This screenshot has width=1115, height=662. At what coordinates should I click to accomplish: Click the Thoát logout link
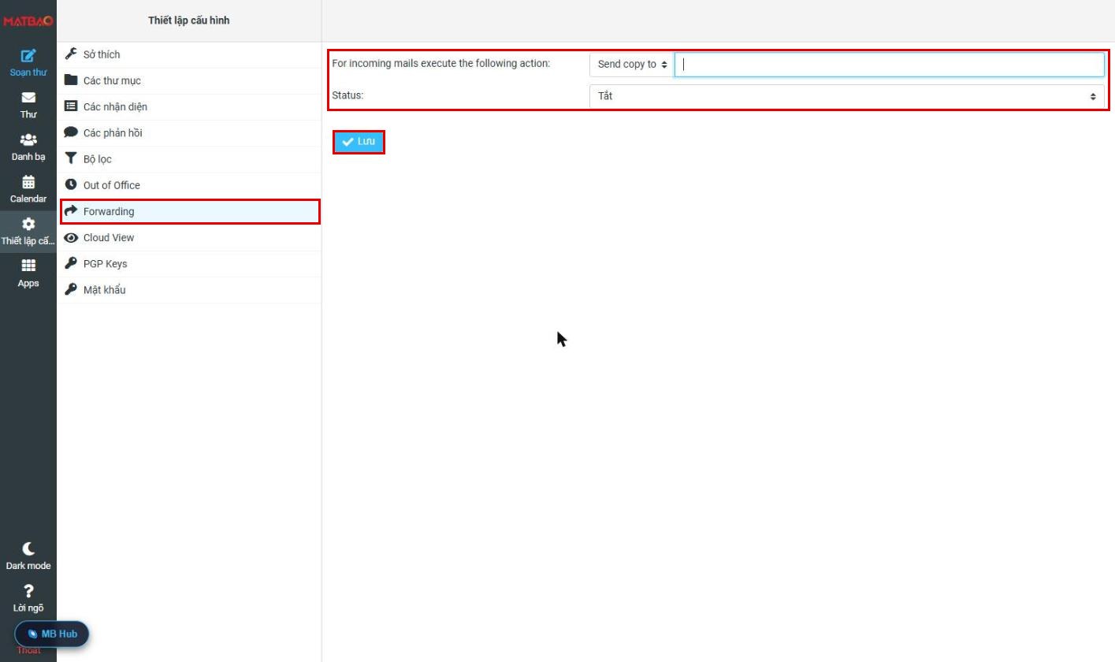29,650
